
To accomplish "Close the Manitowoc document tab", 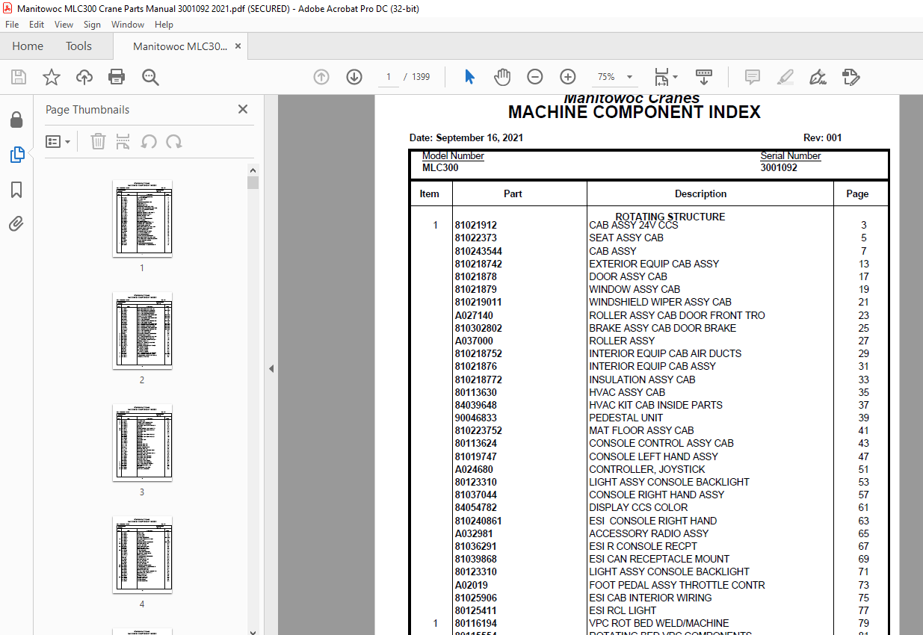I will 238,46.
